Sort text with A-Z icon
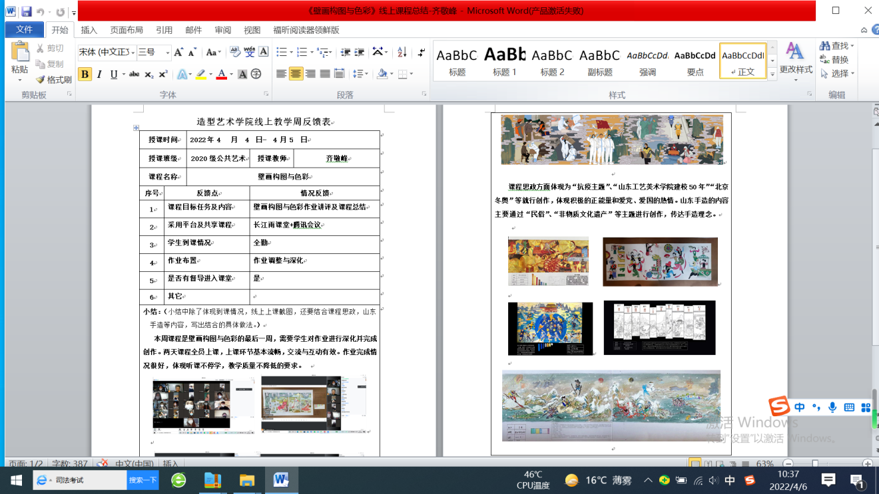 tap(402, 53)
